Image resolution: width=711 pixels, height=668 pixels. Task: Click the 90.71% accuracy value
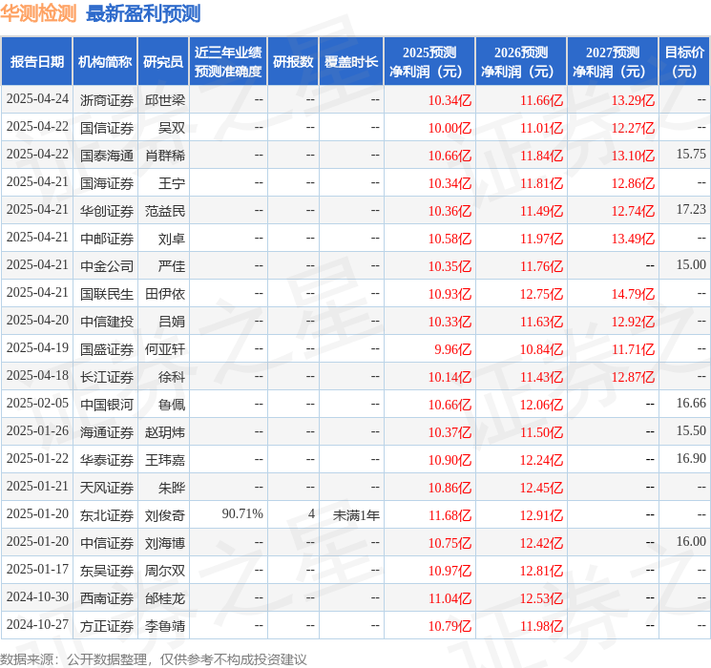pos(242,513)
